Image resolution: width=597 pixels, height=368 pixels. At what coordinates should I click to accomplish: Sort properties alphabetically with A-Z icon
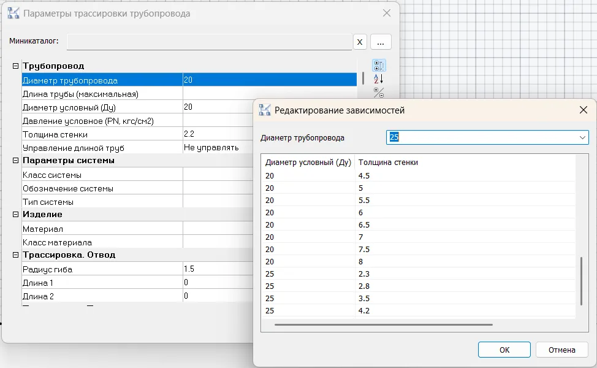click(x=379, y=79)
